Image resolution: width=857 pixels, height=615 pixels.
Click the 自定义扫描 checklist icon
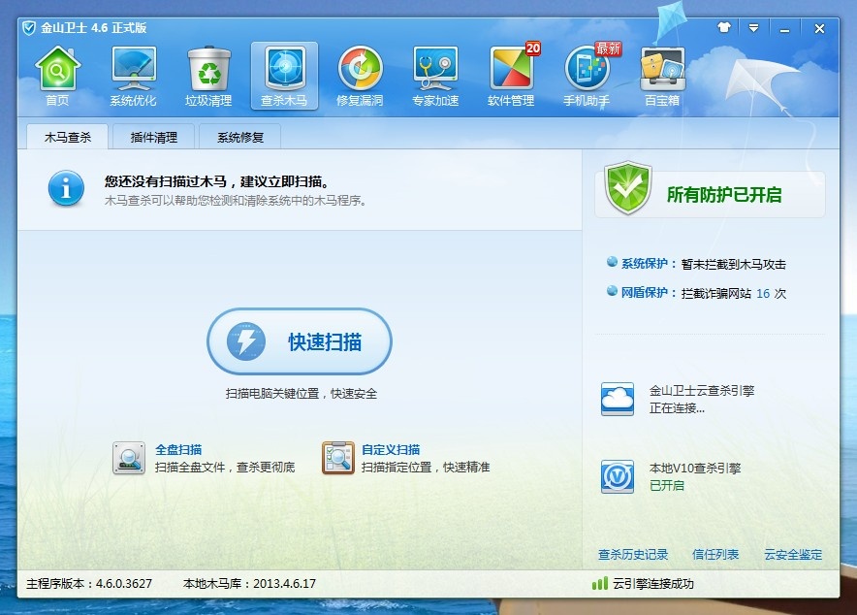(x=337, y=458)
